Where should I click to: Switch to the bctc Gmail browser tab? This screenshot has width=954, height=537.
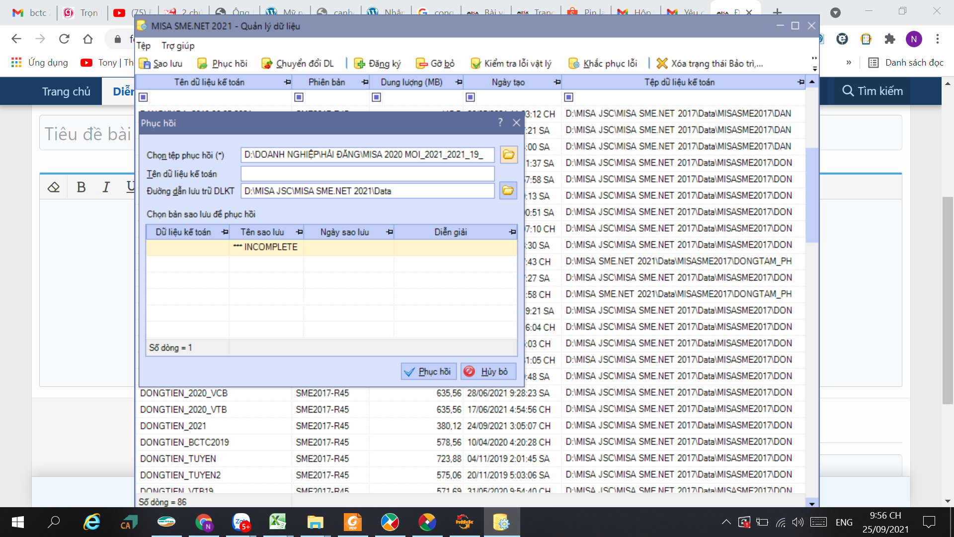(x=31, y=12)
